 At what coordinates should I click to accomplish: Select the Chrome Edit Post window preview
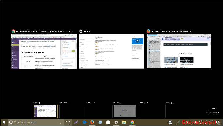44,51
